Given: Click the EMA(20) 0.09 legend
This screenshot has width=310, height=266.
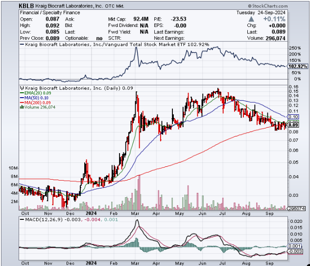Looking at the screenshot, I should pos(36,93).
